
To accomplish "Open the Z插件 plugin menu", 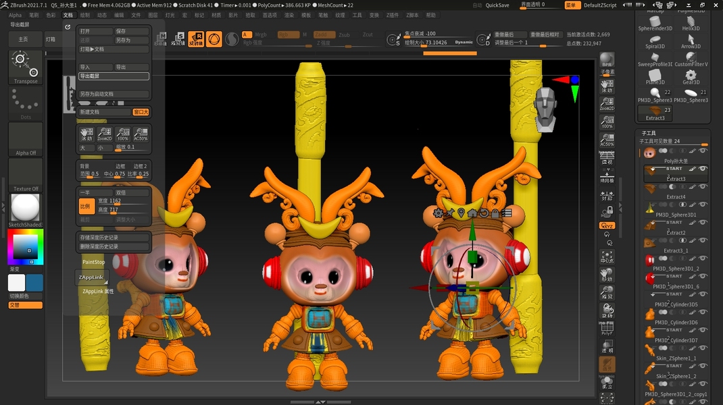I will [393, 16].
